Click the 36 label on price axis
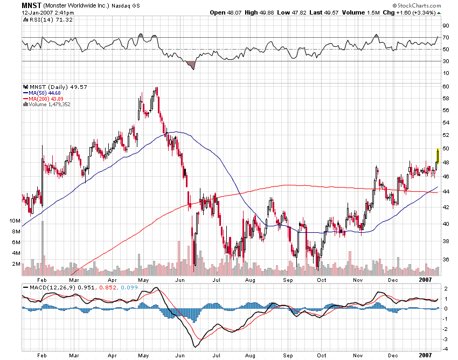 tap(446, 259)
